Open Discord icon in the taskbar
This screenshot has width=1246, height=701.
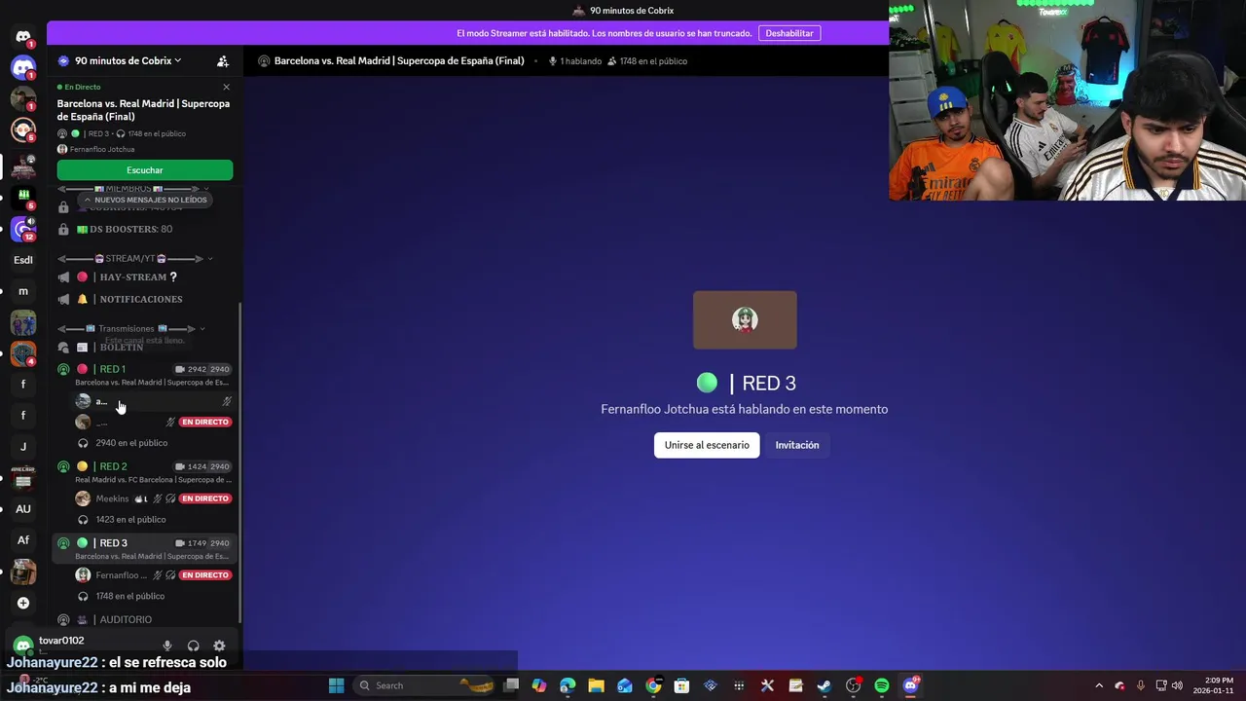[910, 685]
